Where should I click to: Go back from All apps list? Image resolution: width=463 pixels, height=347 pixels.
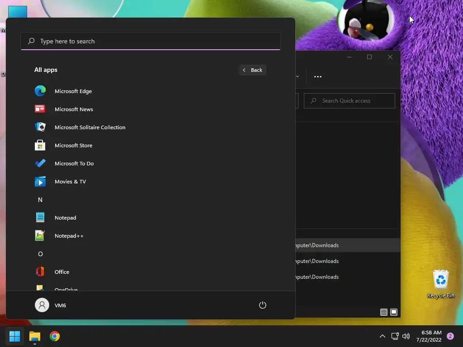pos(253,70)
